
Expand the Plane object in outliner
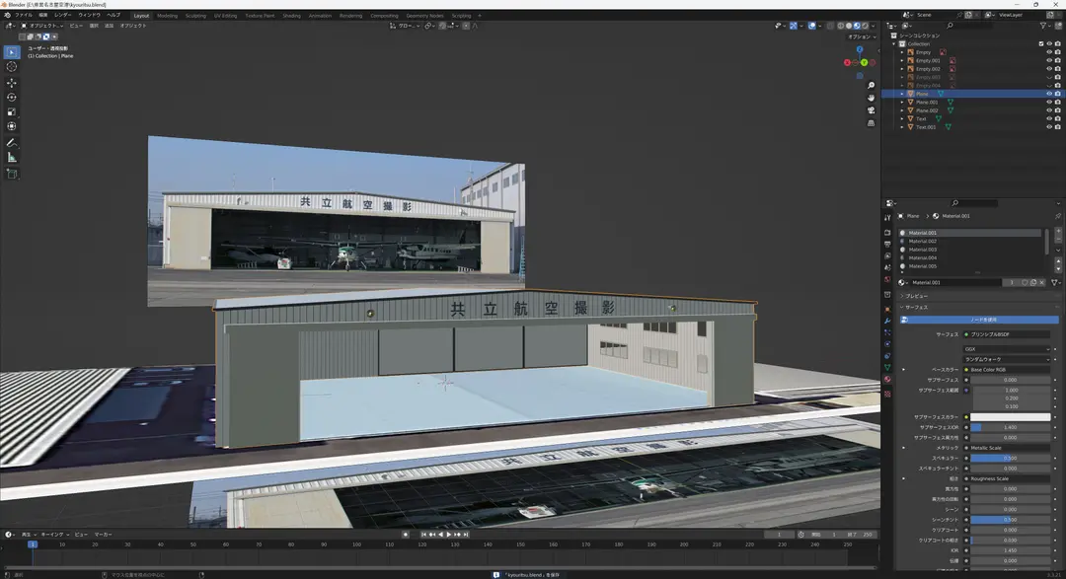[902, 94]
